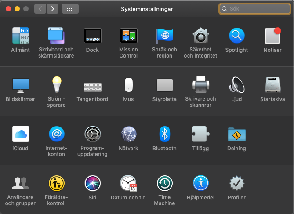Viewport: 294px width, 214px height.
Task: Open the Internetkonton accounts pane
Action: click(x=56, y=134)
